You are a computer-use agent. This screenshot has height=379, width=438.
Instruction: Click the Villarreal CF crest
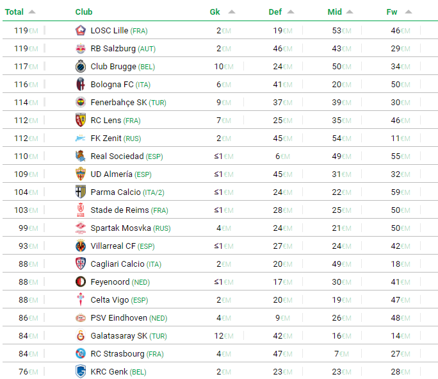click(x=81, y=246)
